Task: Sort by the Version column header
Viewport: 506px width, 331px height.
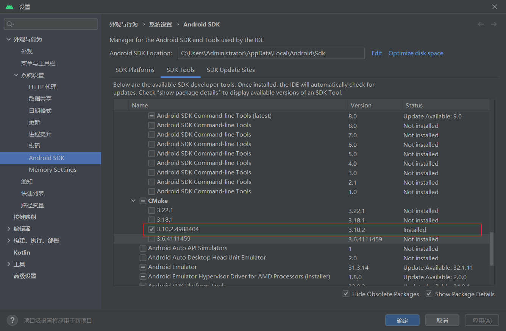Action: tap(374, 105)
